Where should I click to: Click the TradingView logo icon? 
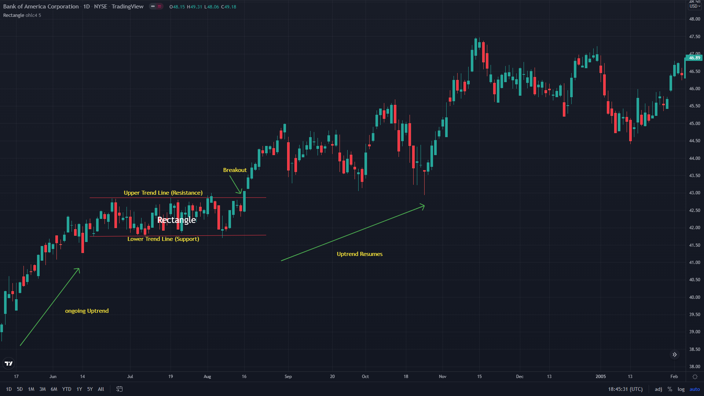point(8,363)
